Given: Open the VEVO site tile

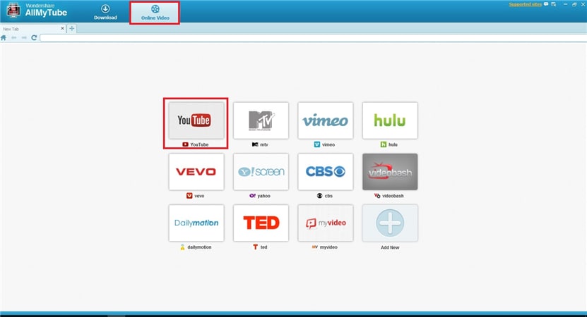Looking at the screenshot, I should tap(196, 171).
